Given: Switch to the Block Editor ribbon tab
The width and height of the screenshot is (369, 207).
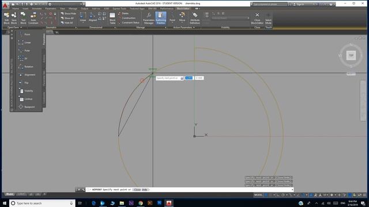Looking at the screenshot, I should point(183,9).
